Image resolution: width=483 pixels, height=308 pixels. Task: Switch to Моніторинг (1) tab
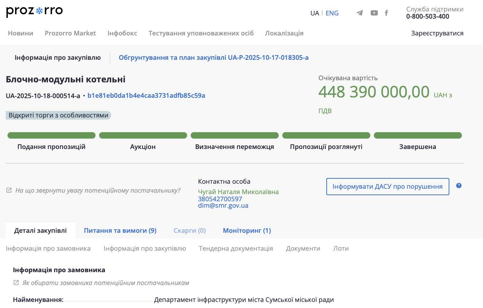247,231
